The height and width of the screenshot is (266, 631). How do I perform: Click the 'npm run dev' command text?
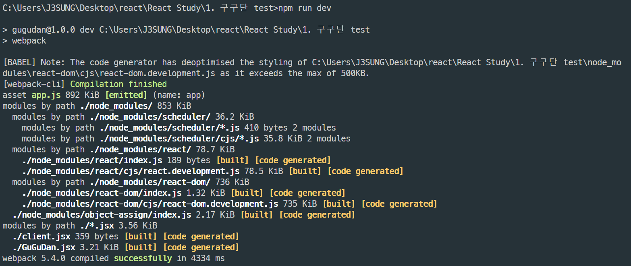(x=305, y=8)
